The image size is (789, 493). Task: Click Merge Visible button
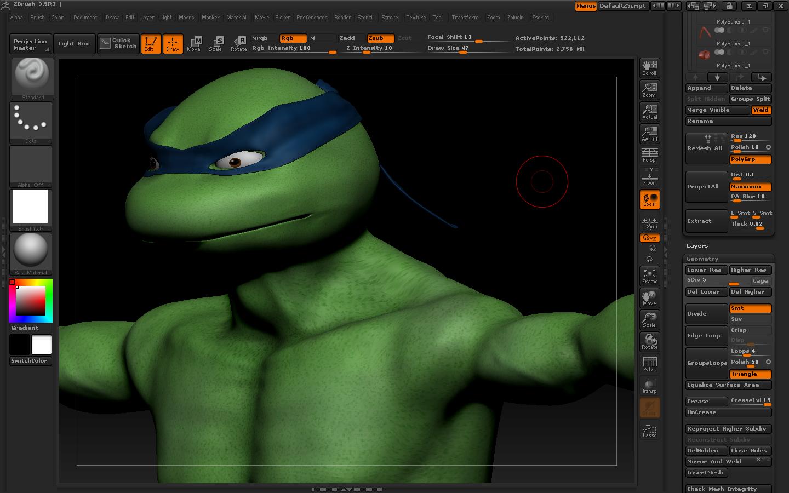click(717, 110)
